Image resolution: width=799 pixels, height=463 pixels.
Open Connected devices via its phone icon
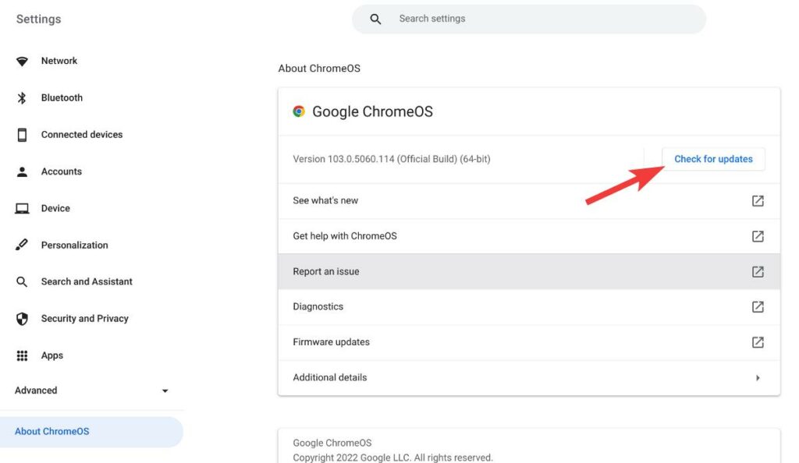click(23, 134)
